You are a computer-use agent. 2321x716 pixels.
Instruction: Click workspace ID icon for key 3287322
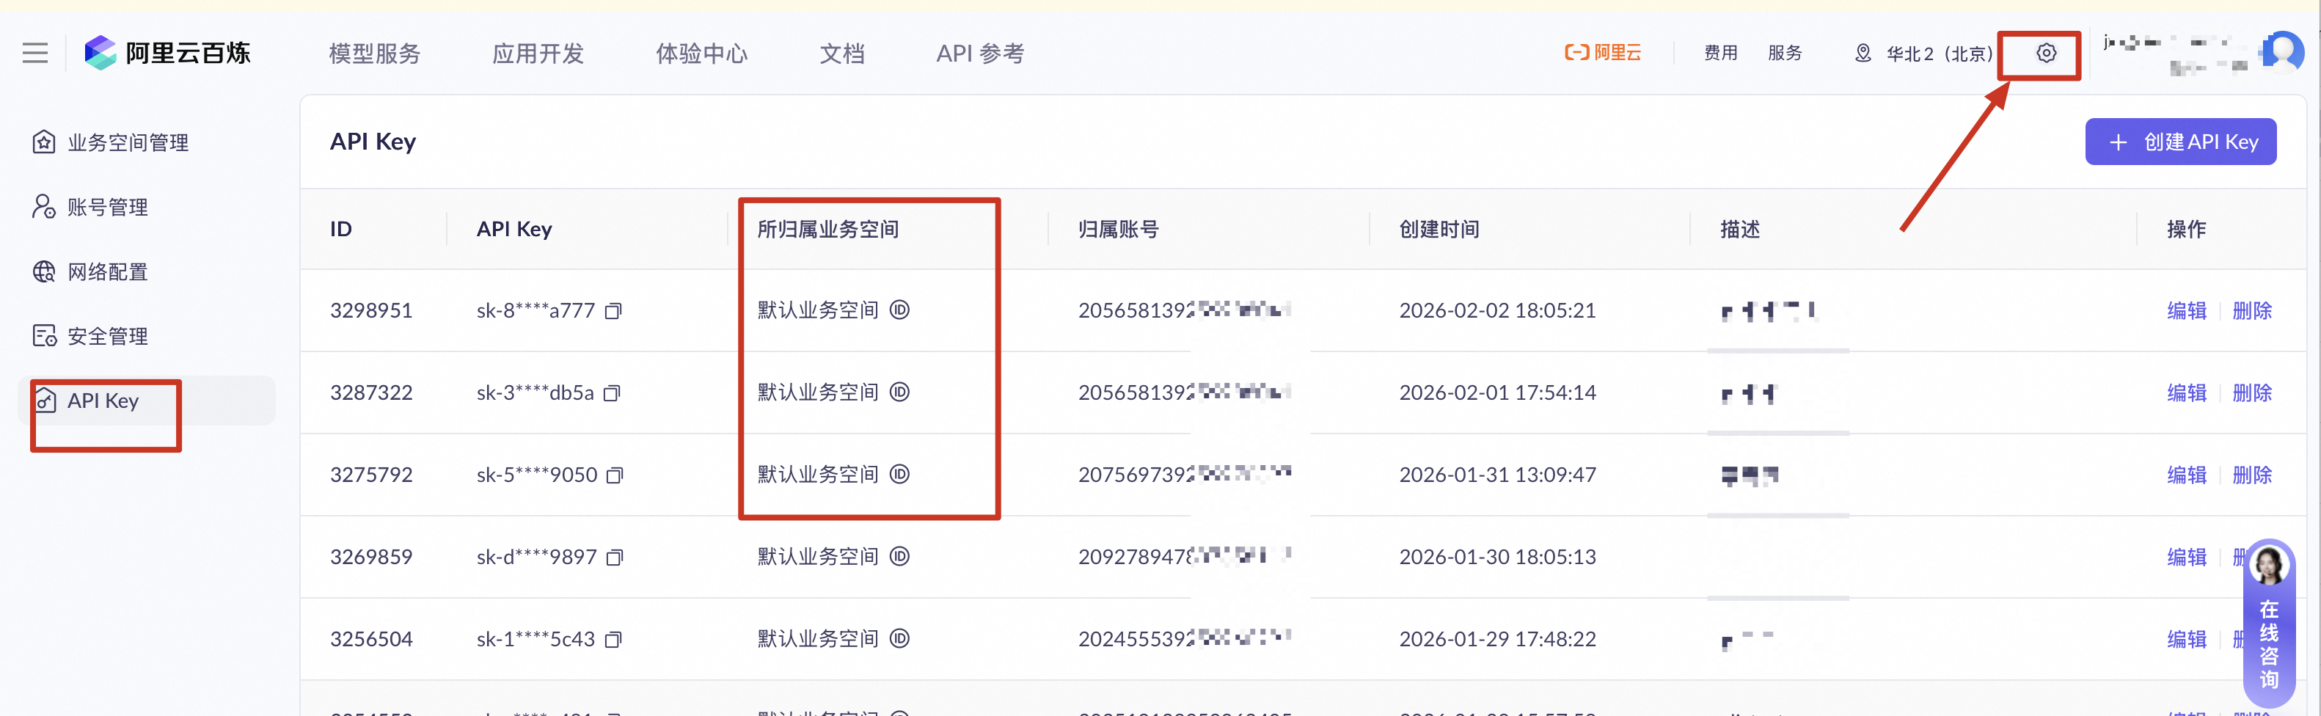tap(899, 392)
